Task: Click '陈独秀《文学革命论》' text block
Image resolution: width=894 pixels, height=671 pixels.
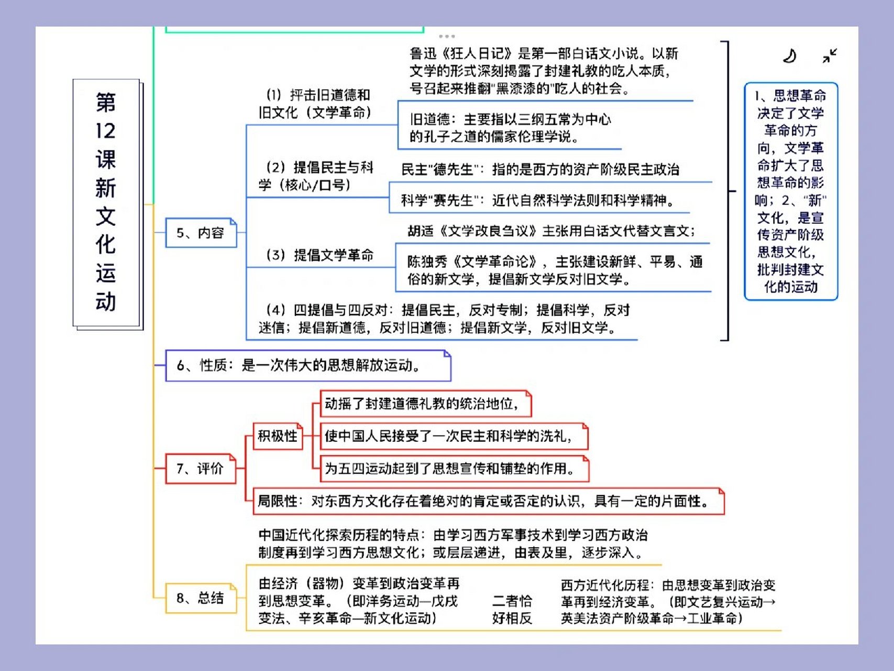Action: point(555,270)
